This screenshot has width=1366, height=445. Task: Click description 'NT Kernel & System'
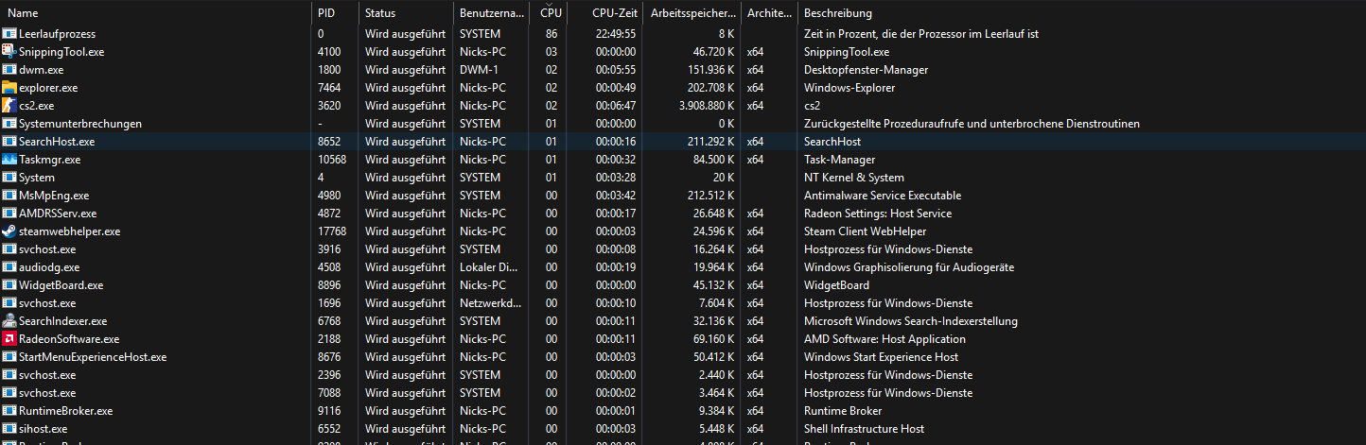[854, 178]
